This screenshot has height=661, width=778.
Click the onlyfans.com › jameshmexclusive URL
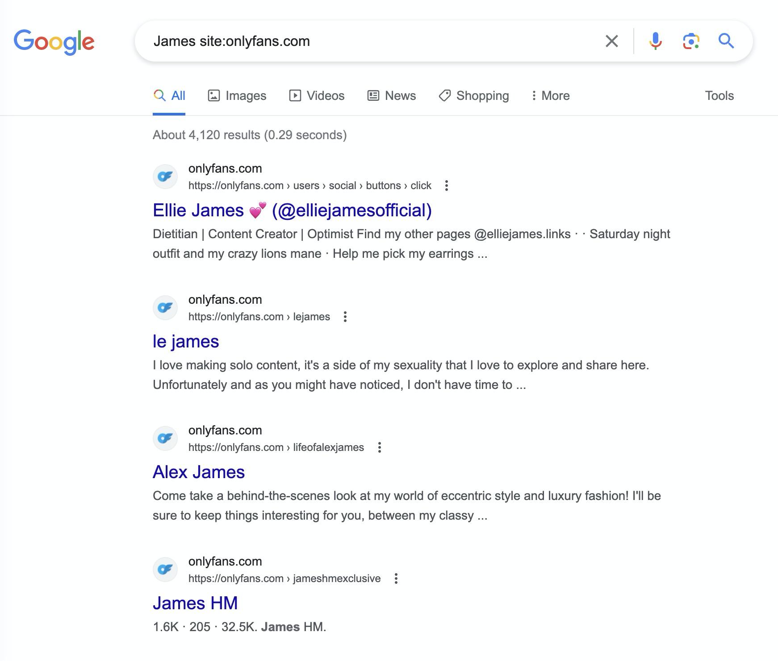pos(284,578)
